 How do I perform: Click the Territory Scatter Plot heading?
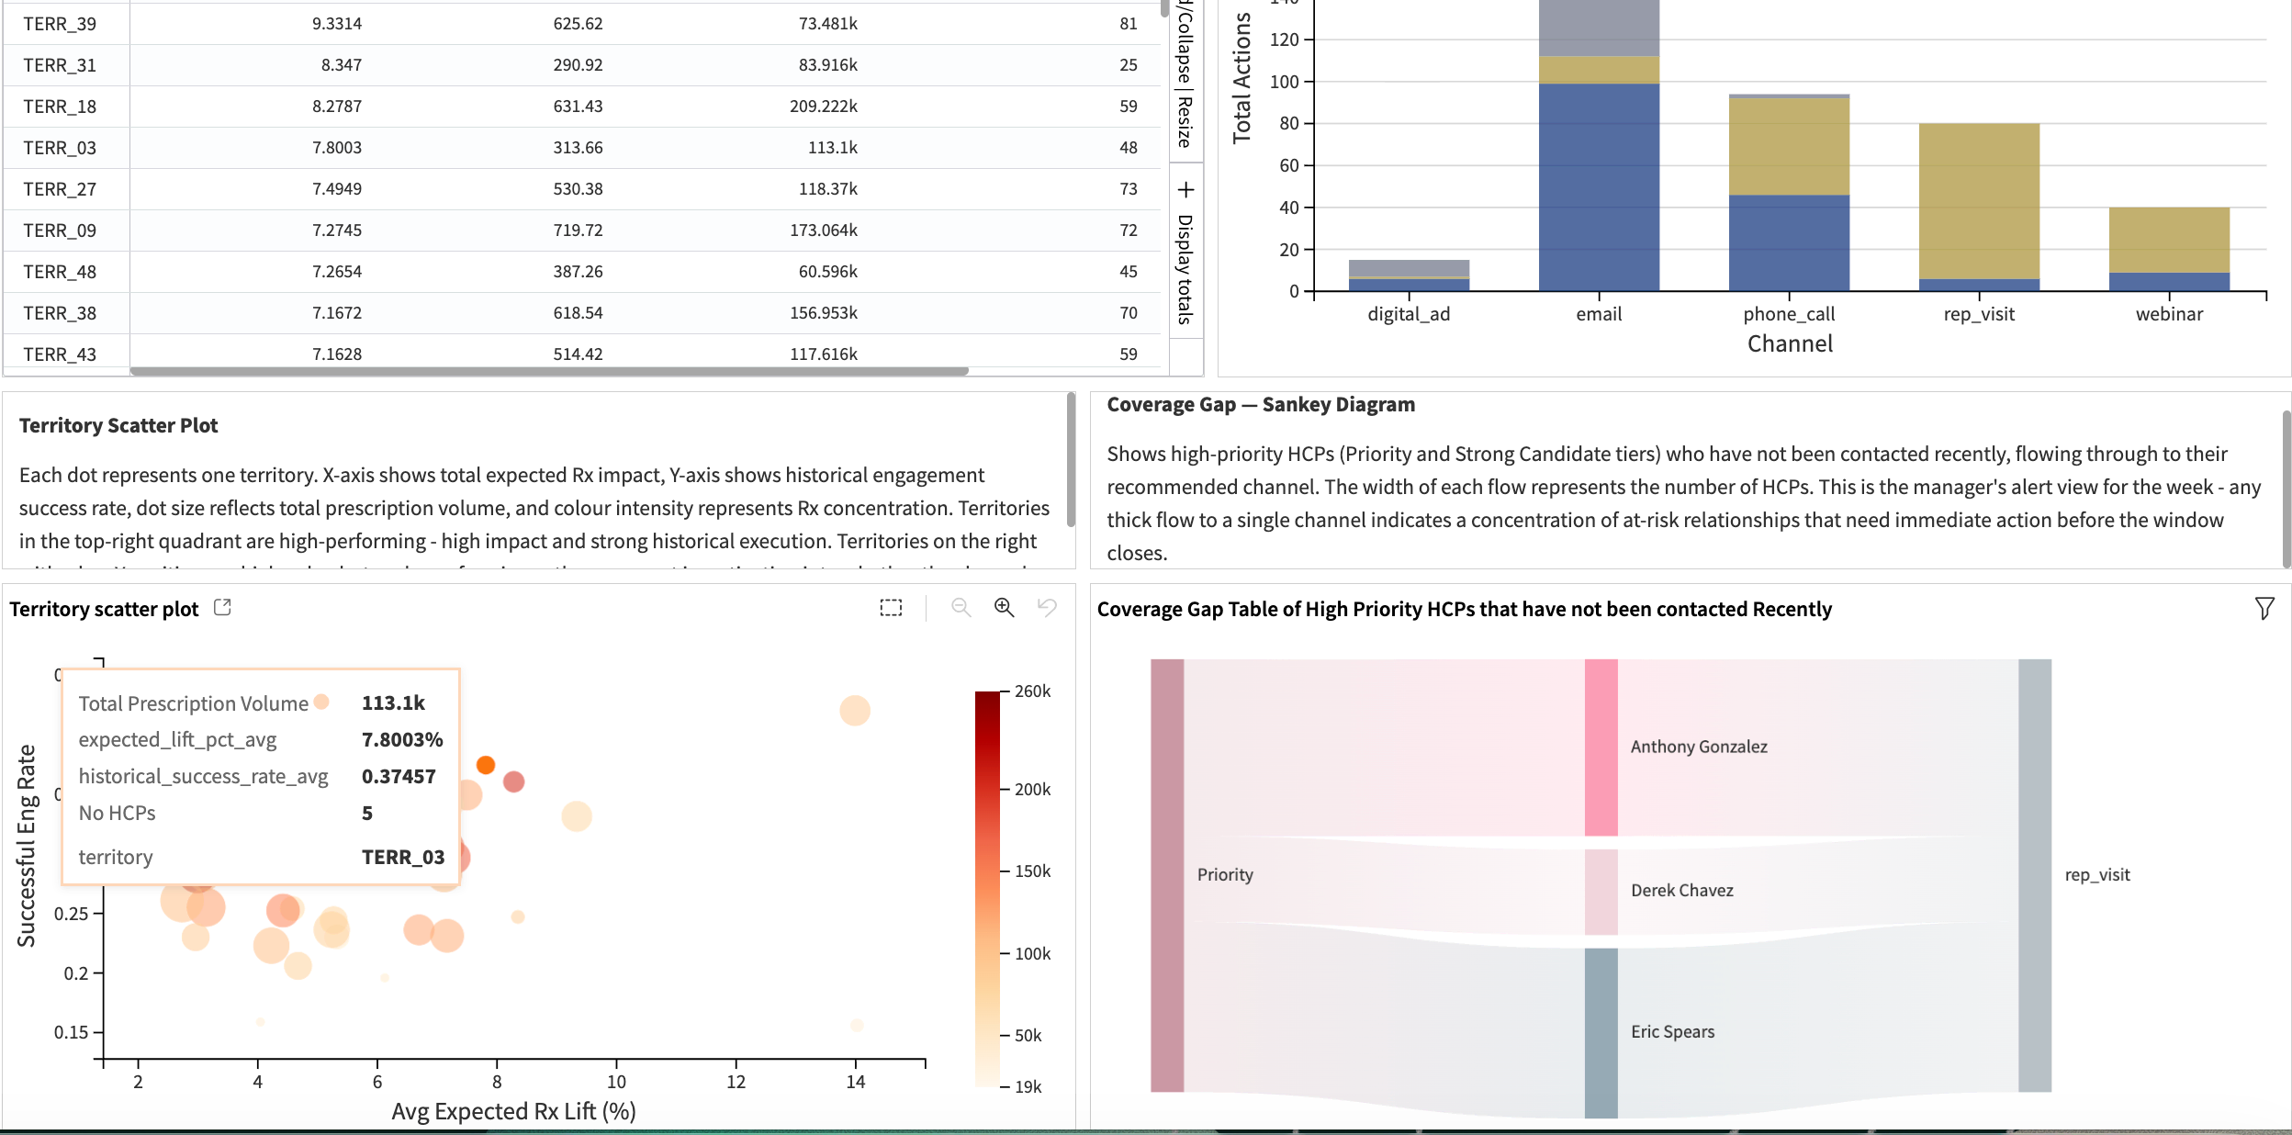(x=118, y=425)
